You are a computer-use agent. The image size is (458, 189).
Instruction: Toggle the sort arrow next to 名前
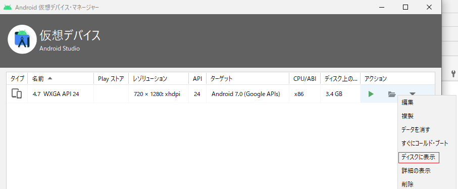[x=50, y=78]
